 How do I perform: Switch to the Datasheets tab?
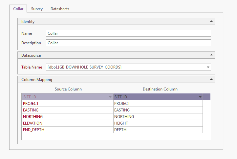pos(60,9)
